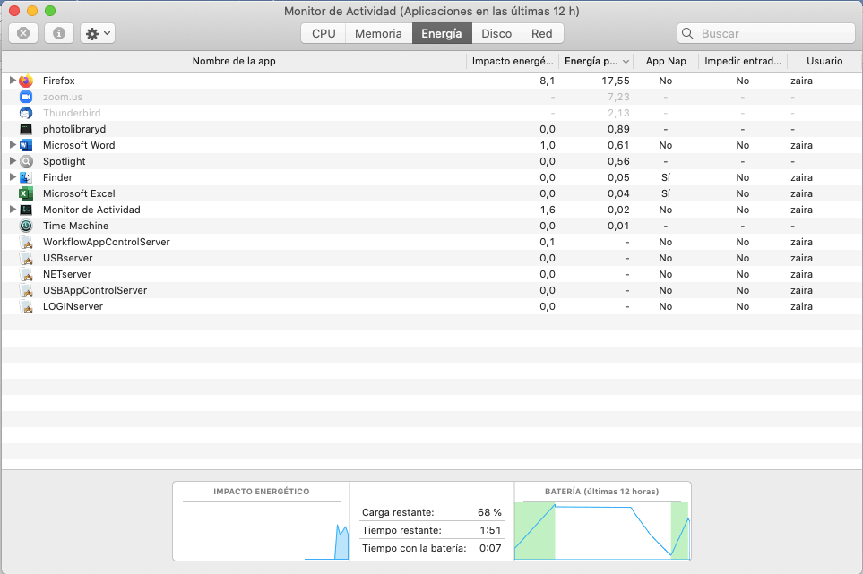This screenshot has height=574, width=863.
Task: Open the process info inspector button
Action: (x=59, y=33)
